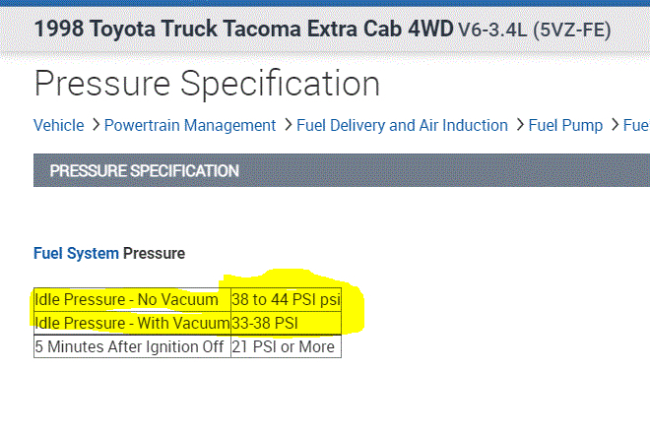Open Fuel Delivery and Air Induction breadcrumb
The image size is (650, 432).
[404, 125]
